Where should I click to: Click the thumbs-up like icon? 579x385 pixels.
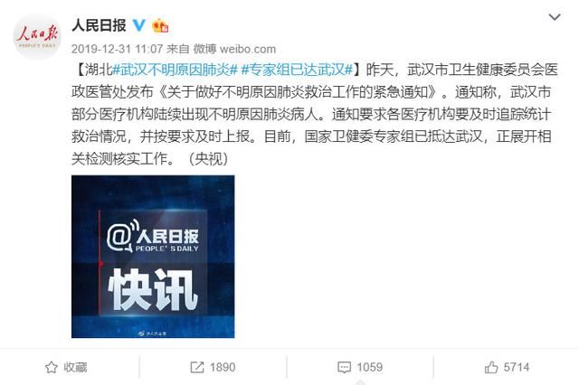click(x=491, y=367)
